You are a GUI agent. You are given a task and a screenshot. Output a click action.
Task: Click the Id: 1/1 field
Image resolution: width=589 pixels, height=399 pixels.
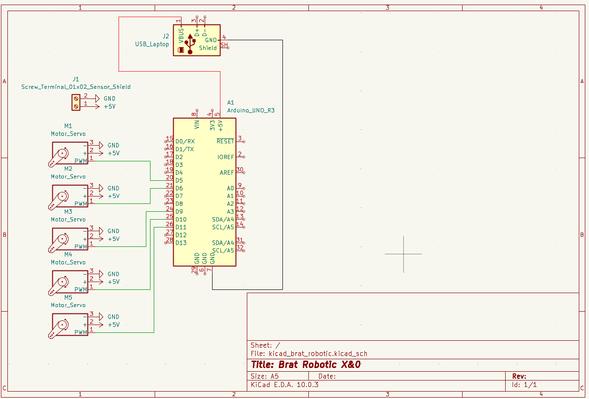coord(524,384)
